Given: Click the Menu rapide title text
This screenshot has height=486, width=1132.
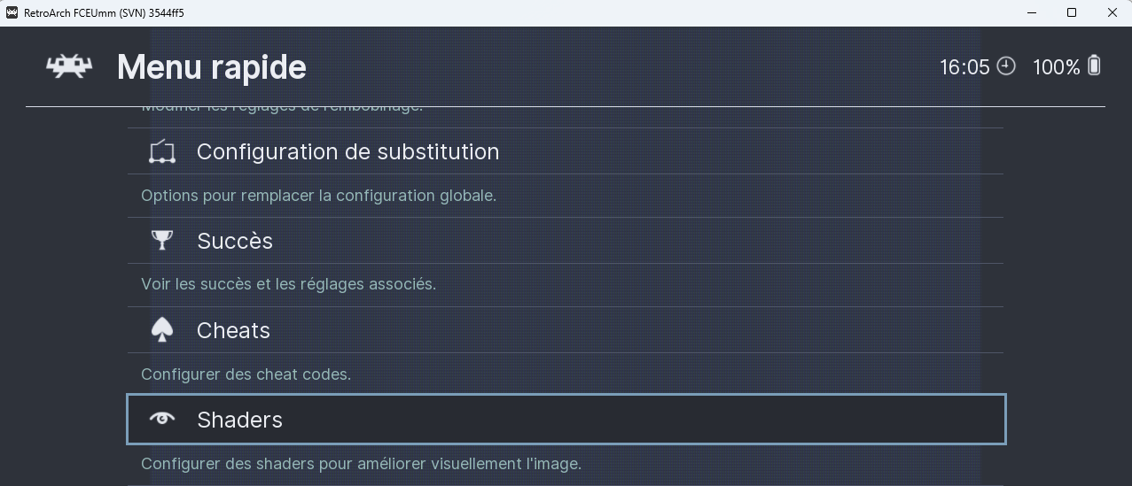Looking at the screenshot, I should pyautogui.click(x=212, y=67).
